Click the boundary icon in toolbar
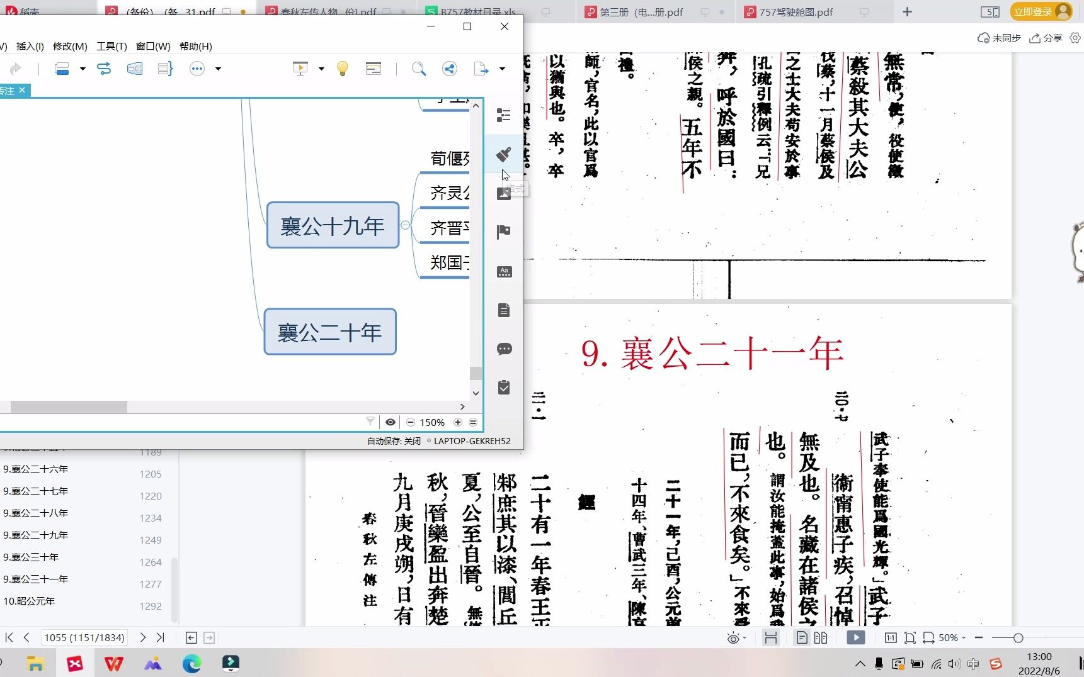The width and height of the screenshot is (1084, 677). pos(135,69)
